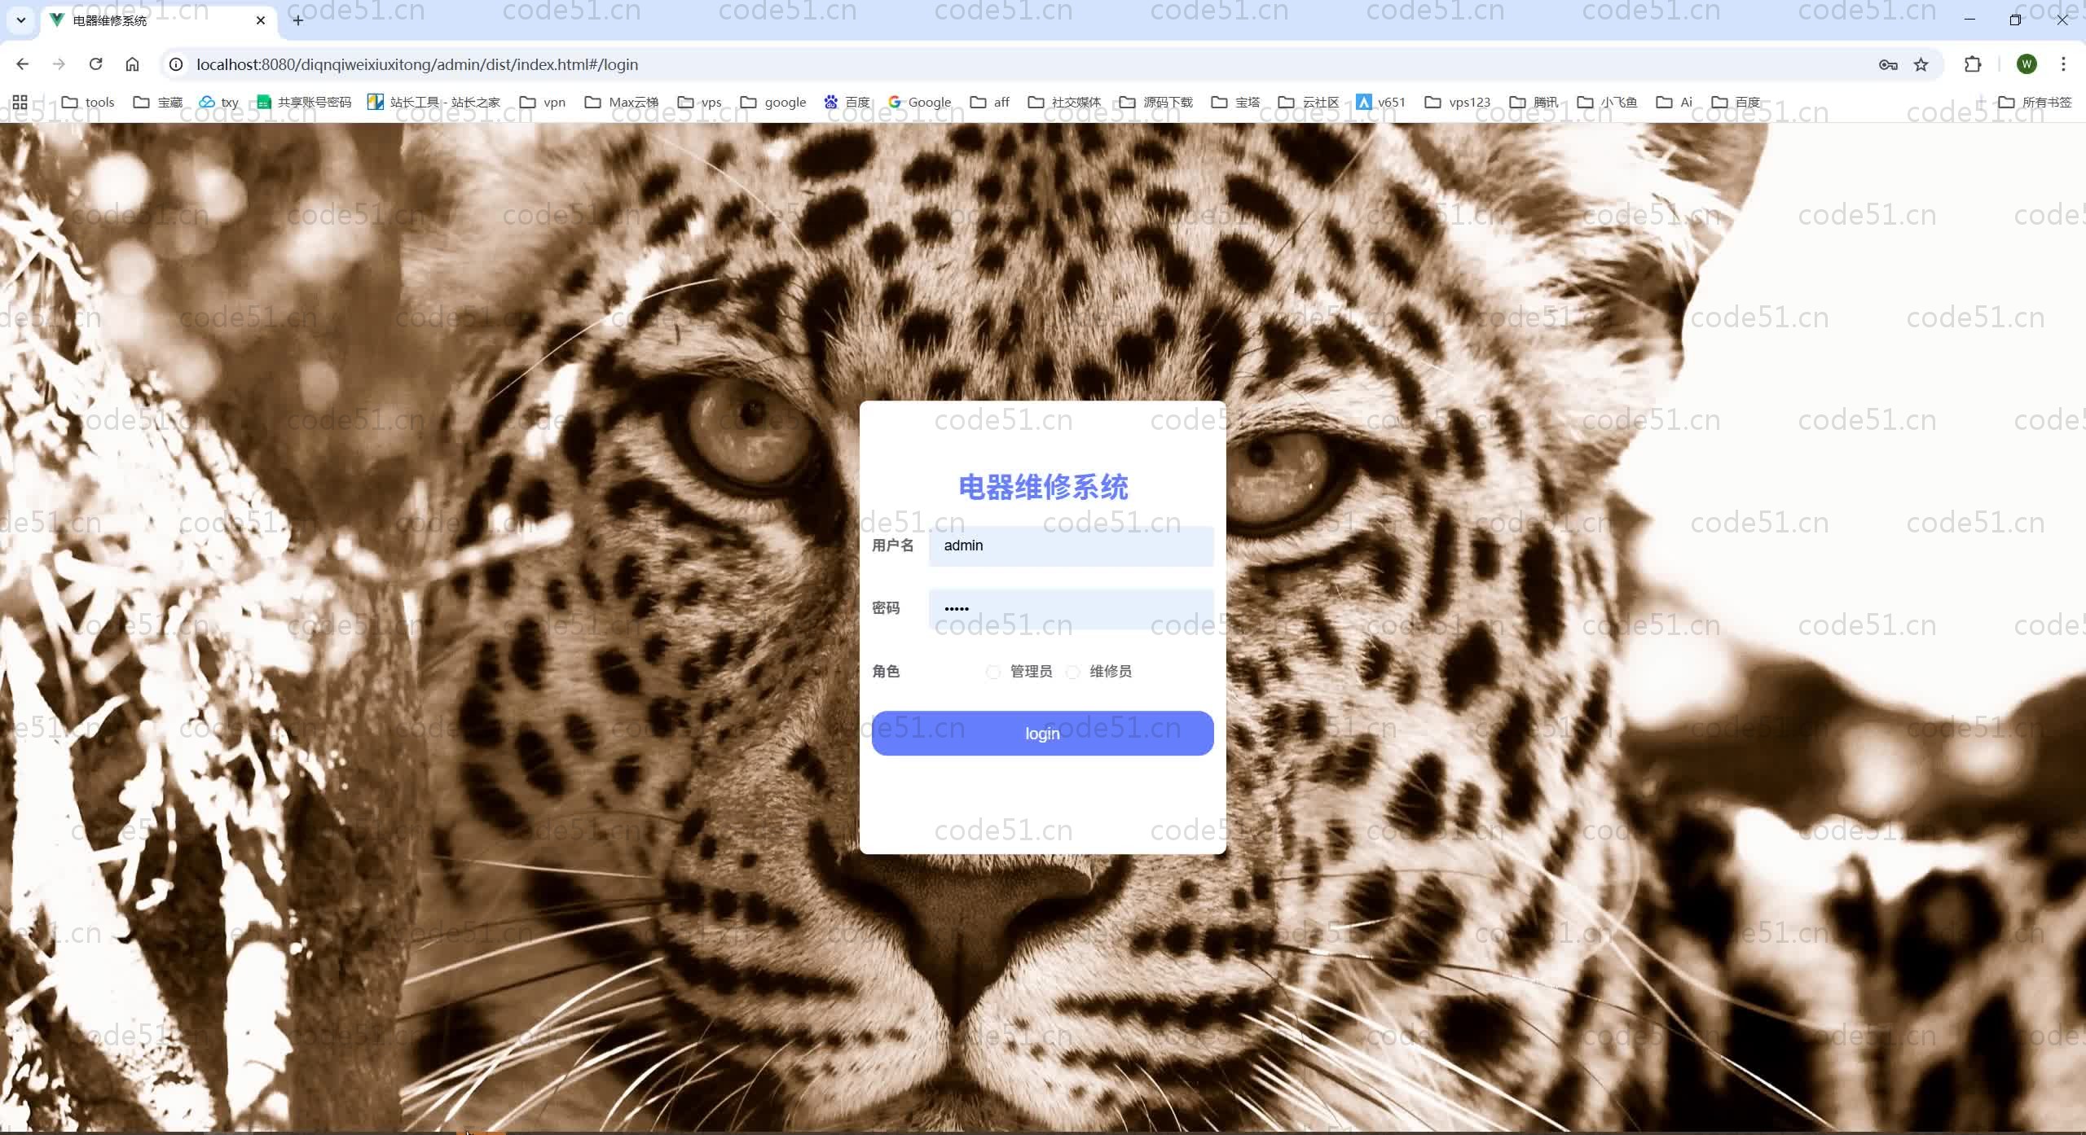Select the 维修员 role radio button

(1072, 672)
